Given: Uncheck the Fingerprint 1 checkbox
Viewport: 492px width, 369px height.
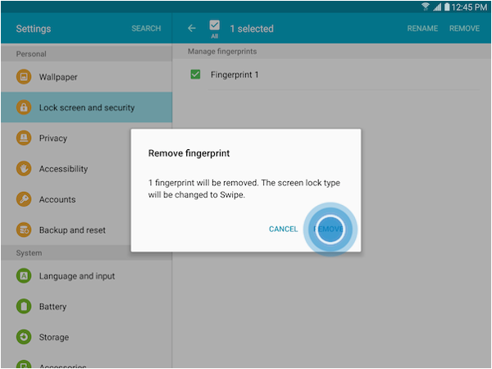Looking at the screenshot, I should [x=195, y=75].
